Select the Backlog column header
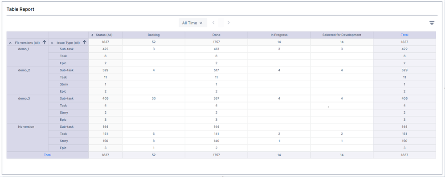This screenshot has width=445, height=177. [154, 35]
